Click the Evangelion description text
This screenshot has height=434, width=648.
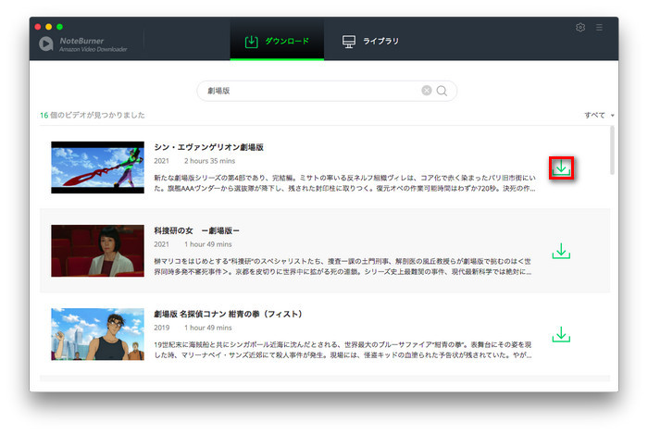point(345,183)
